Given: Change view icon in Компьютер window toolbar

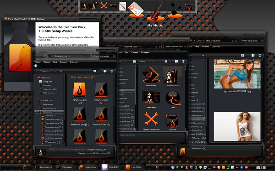Looking at the screenshot, I should (94, 71).
